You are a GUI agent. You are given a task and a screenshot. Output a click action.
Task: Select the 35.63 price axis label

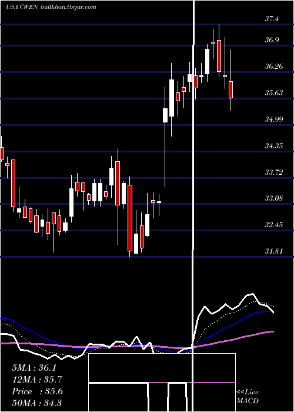[274, 93]
